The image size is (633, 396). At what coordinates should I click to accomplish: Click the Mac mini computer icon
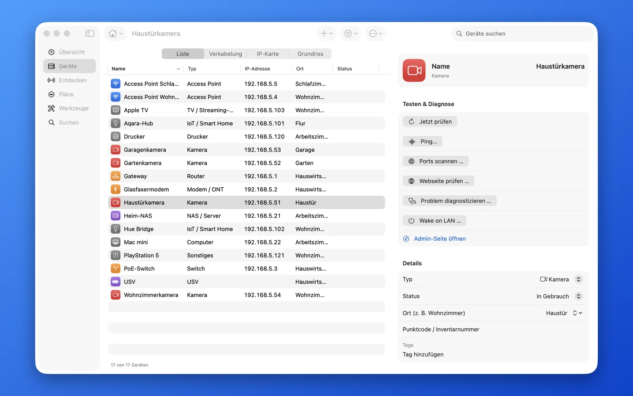(116, 242)
